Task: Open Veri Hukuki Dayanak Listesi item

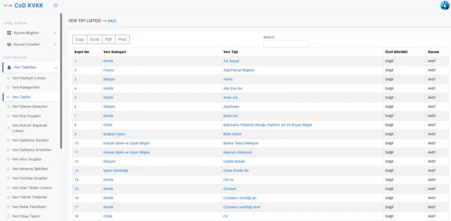Action: coord(30,128)
